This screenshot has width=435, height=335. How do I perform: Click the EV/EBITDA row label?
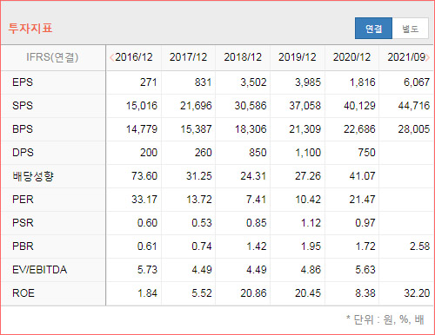(x=40, y=270)
